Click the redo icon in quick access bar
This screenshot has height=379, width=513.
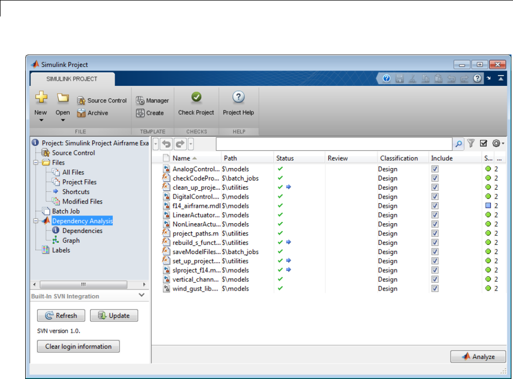464,79
